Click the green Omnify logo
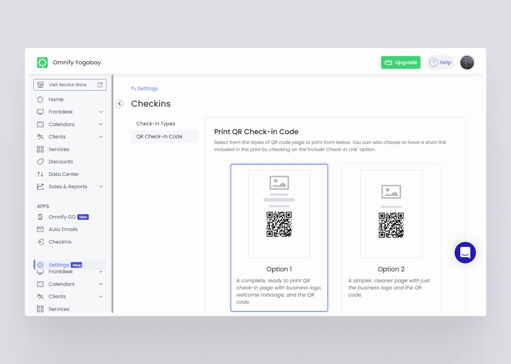 [x=42, y=63]
